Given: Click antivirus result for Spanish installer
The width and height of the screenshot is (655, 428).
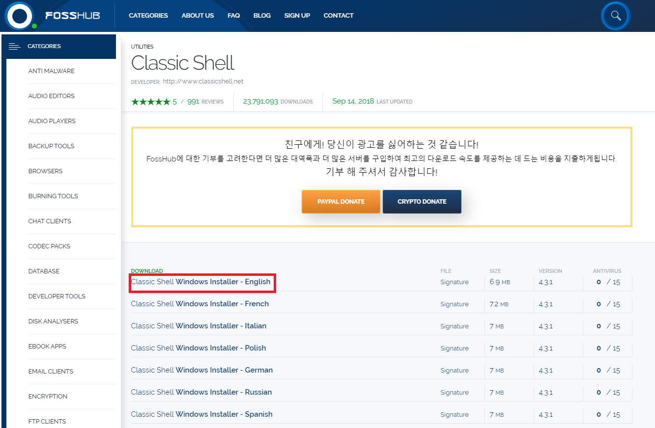Looking at the screenshot, I should pos(608,415).
